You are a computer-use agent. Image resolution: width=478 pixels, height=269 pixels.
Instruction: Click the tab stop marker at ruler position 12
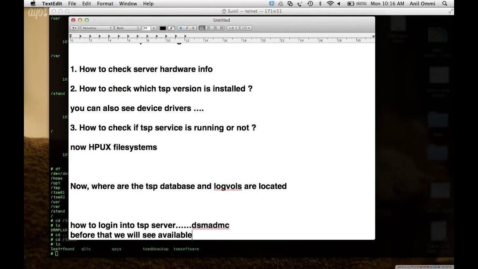coord(186,36)
